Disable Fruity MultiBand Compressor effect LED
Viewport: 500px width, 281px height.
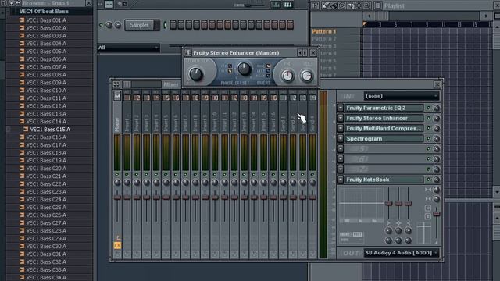click(x=429, y=128)
